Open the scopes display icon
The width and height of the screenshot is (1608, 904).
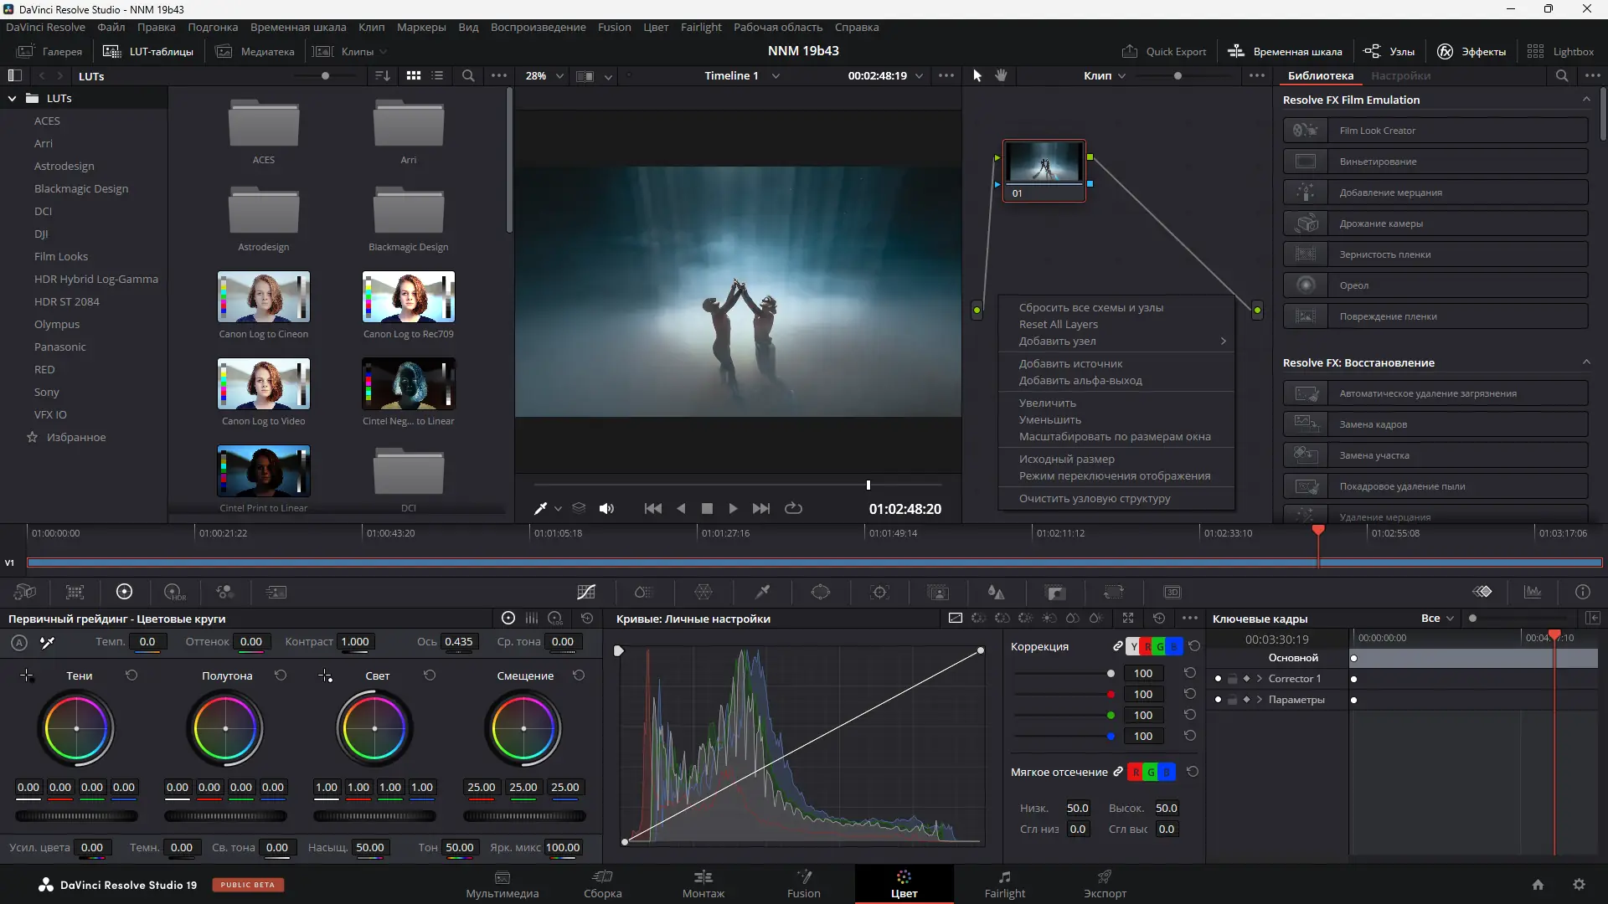1533,592
